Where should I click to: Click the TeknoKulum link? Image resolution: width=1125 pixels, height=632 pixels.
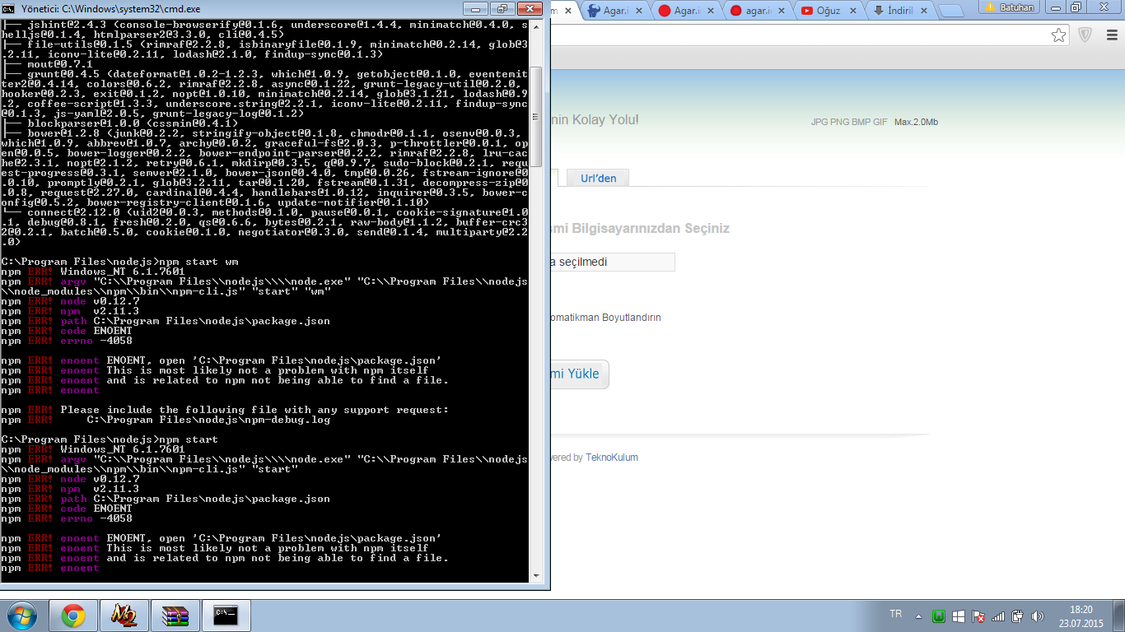point(612,458)
